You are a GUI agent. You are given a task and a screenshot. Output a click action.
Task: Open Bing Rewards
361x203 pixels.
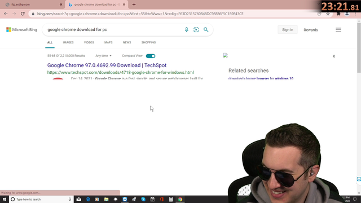click(311, 30)
